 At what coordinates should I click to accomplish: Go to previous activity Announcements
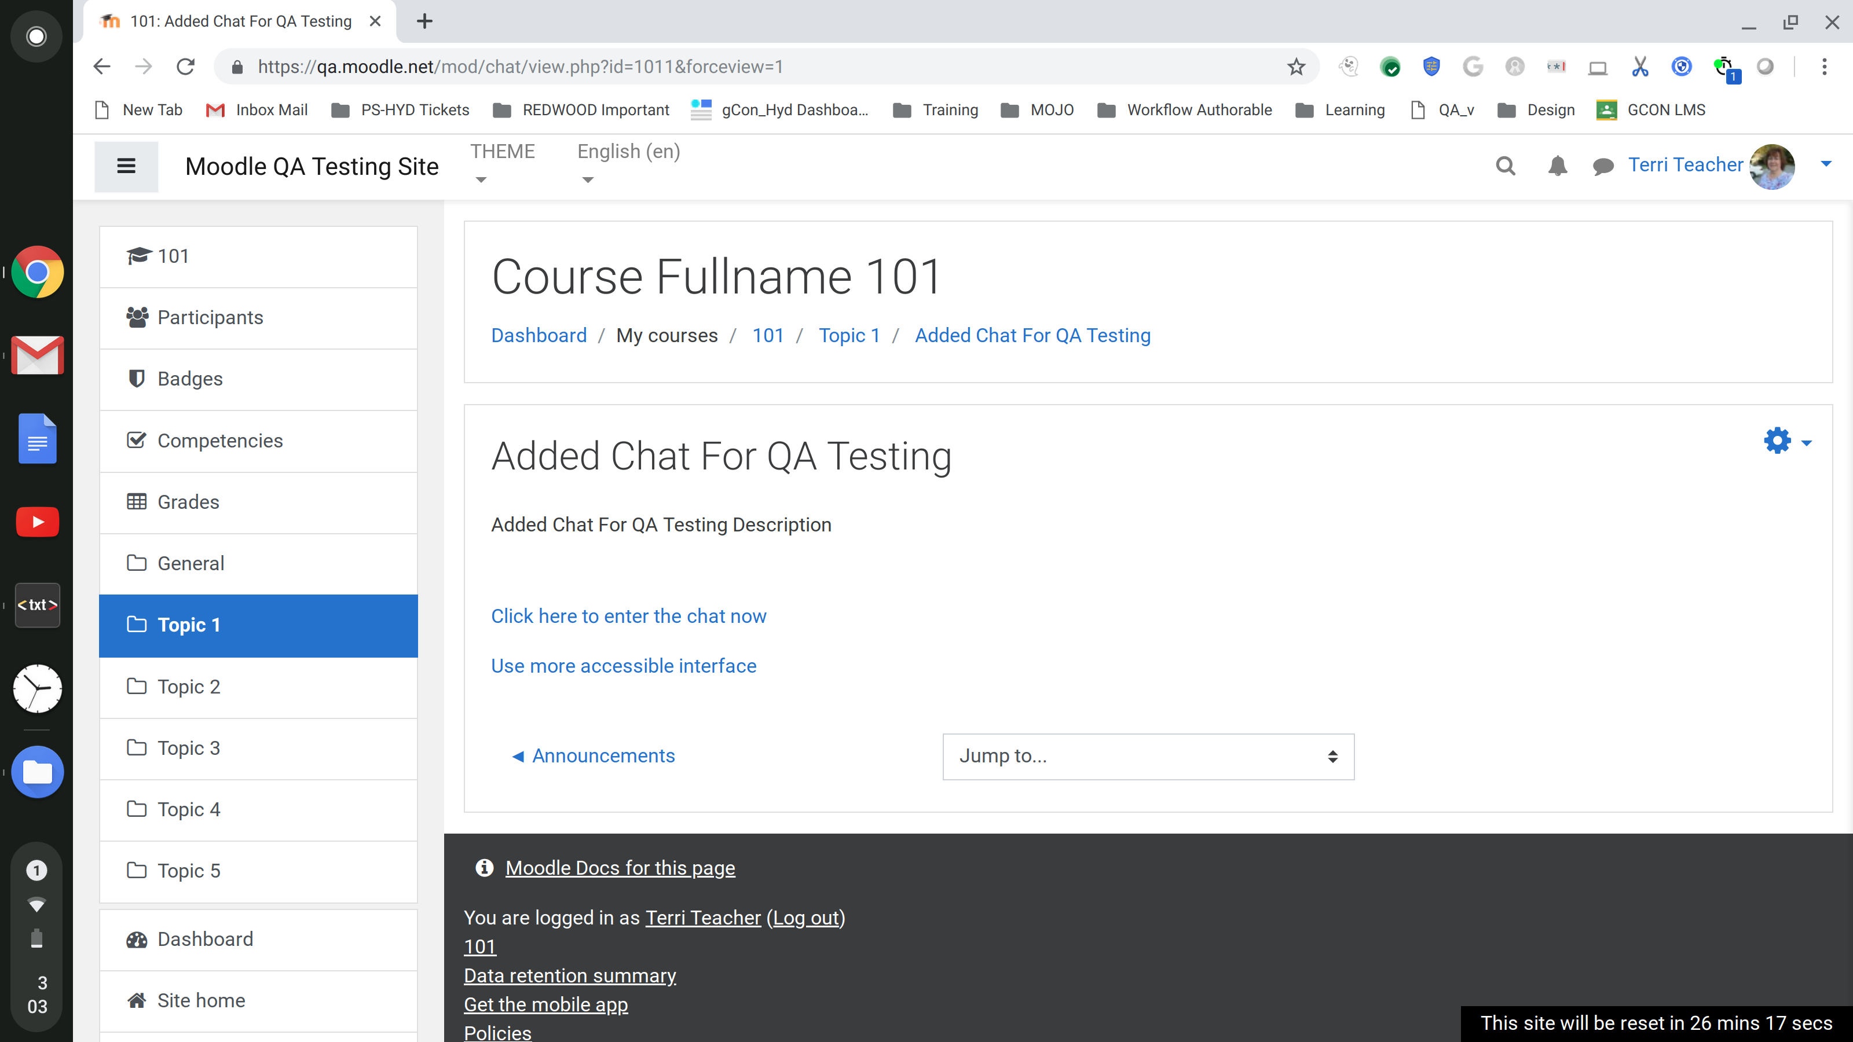[593, 756]
